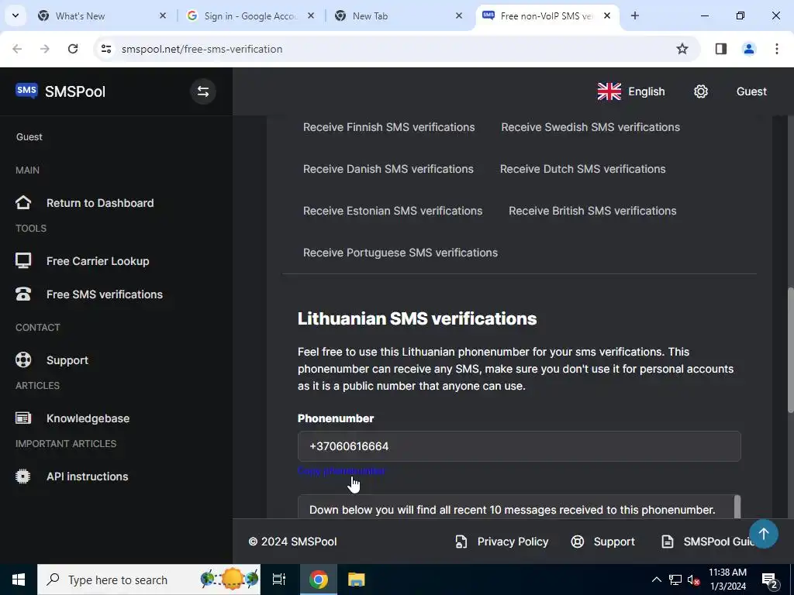Open the Windows Start menu

(x=19, y=580)
